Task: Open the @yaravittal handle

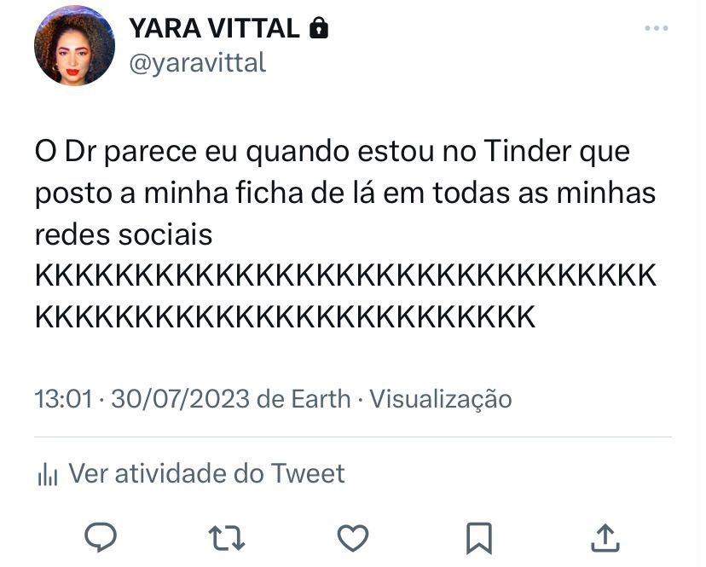Action: (197, 62)
